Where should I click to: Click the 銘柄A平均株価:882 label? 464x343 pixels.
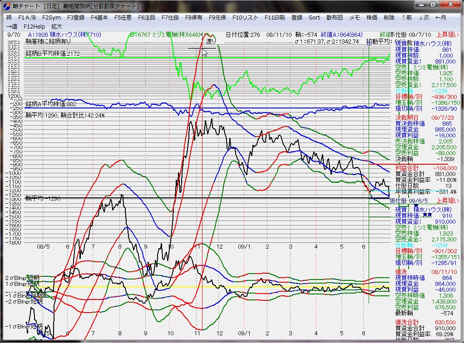(51, 104)
